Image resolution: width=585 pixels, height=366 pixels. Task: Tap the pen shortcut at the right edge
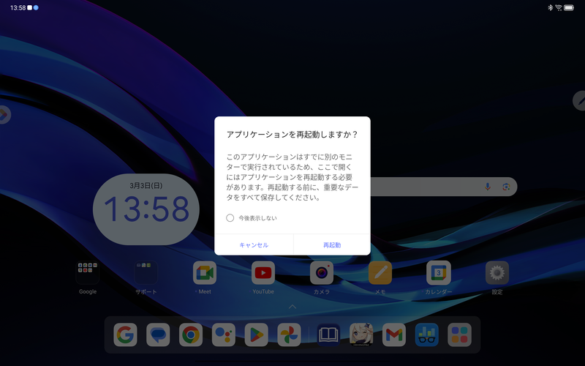coord(579,100)
